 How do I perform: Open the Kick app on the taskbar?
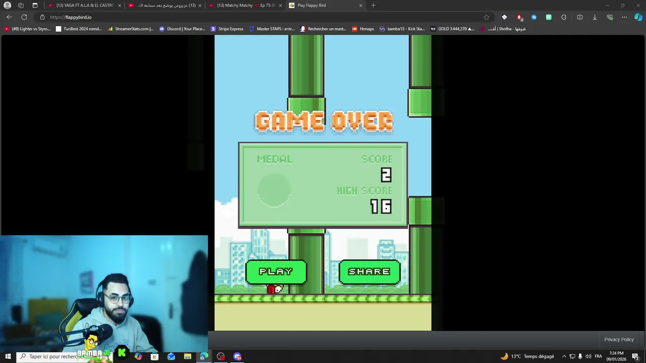tap(122, 353)
